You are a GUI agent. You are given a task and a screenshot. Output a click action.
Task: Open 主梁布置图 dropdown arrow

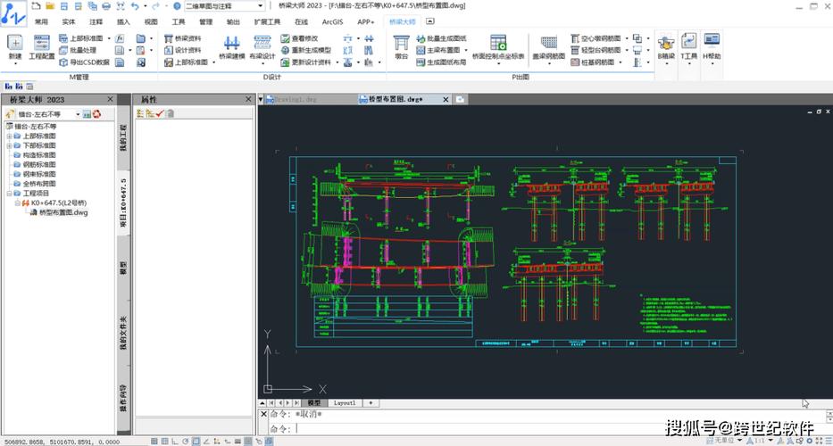(466, 51)
